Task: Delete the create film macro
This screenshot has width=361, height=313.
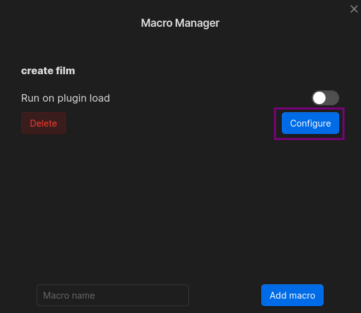Action: point(44,123)
